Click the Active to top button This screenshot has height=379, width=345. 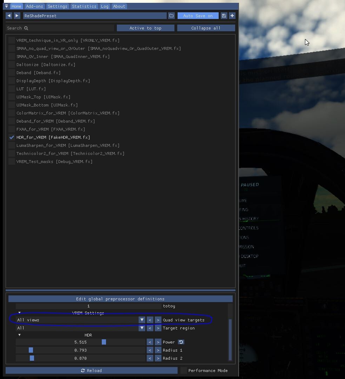tap(145, 28)
